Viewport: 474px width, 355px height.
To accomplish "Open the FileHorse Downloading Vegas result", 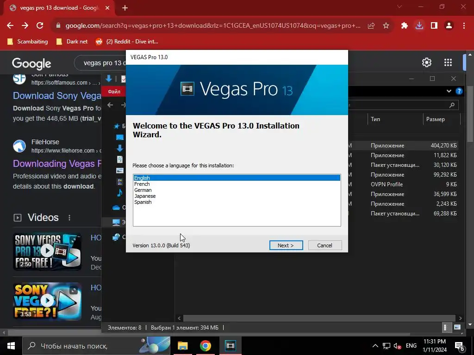I will (x=57, y=164).
